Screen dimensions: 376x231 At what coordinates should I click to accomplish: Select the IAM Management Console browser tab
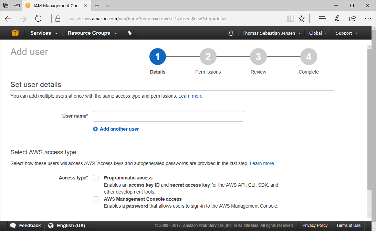point(57,6)
